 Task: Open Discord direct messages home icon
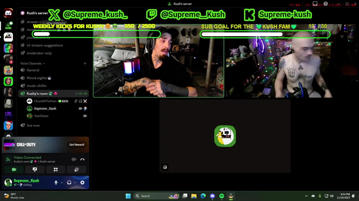[x=8, y=13]
